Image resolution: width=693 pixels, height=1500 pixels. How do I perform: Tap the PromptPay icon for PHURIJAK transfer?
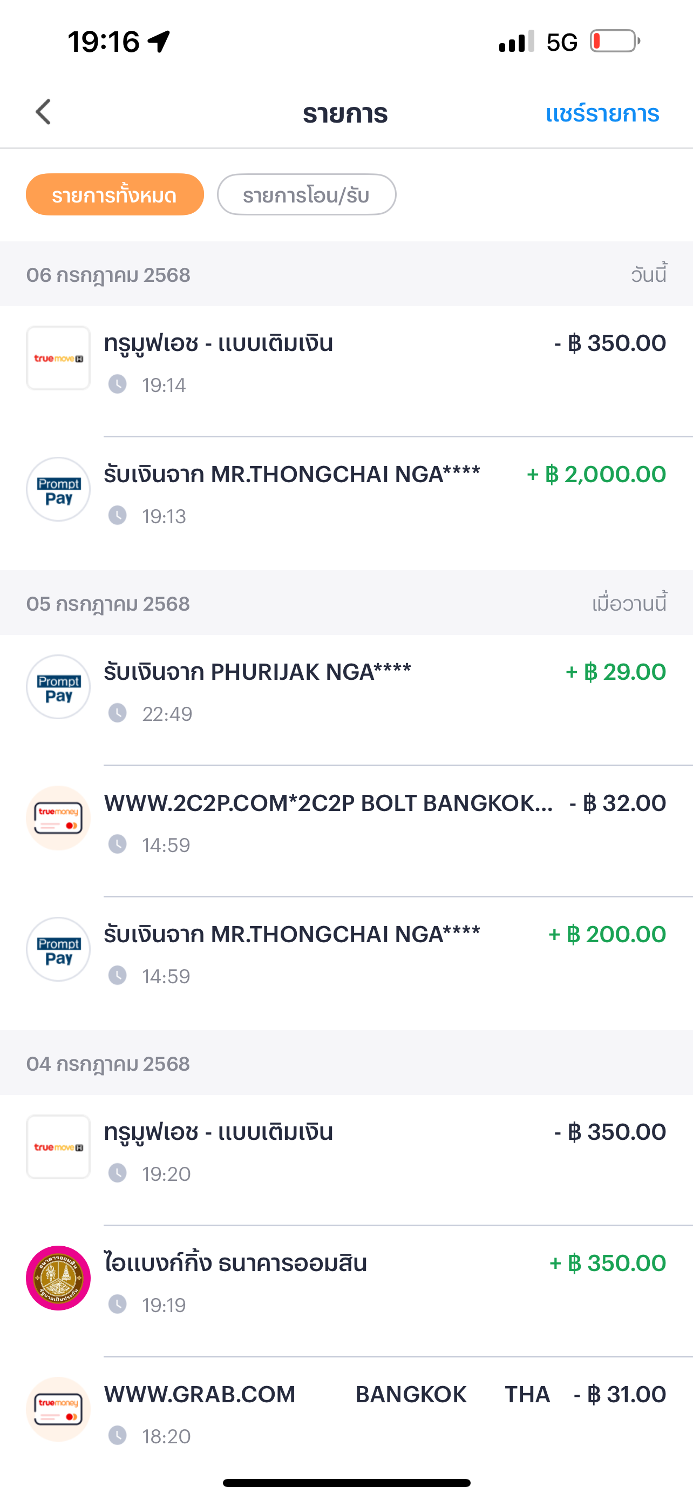[58, 686]
